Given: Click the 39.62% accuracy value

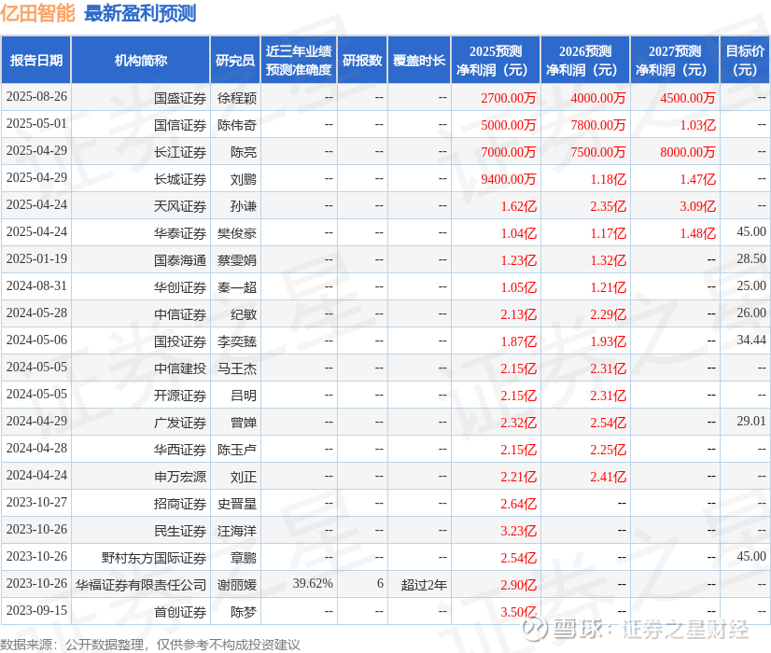Looking at the screenshot, I should [313, 583].
